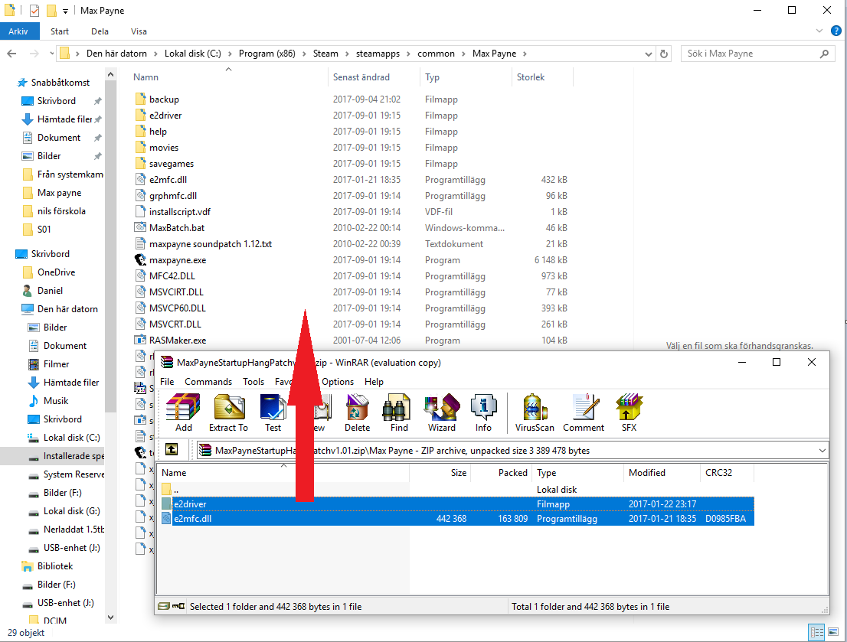Open the archive Comment tool
The height and width of the screenshot is (642, 847).
584,413
